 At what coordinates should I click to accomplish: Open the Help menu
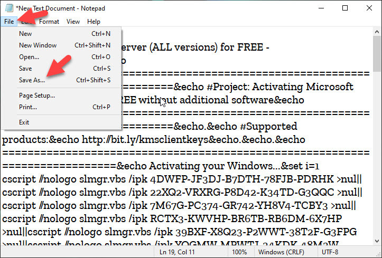coord(94,22)
